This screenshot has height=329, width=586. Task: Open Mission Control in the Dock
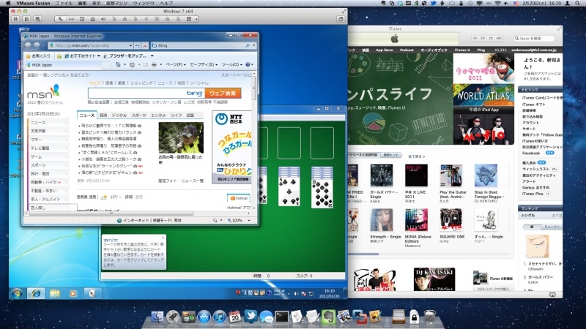tap(188, 317)
